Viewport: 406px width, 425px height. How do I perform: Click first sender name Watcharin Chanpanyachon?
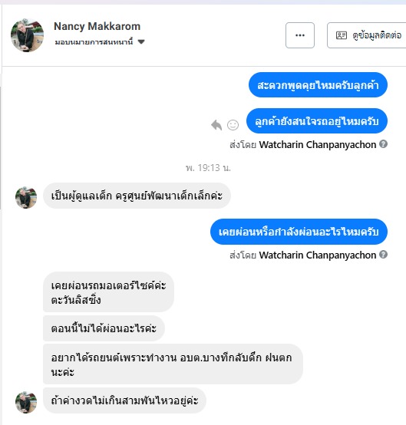pyautogui.click(x=318, y=144)
